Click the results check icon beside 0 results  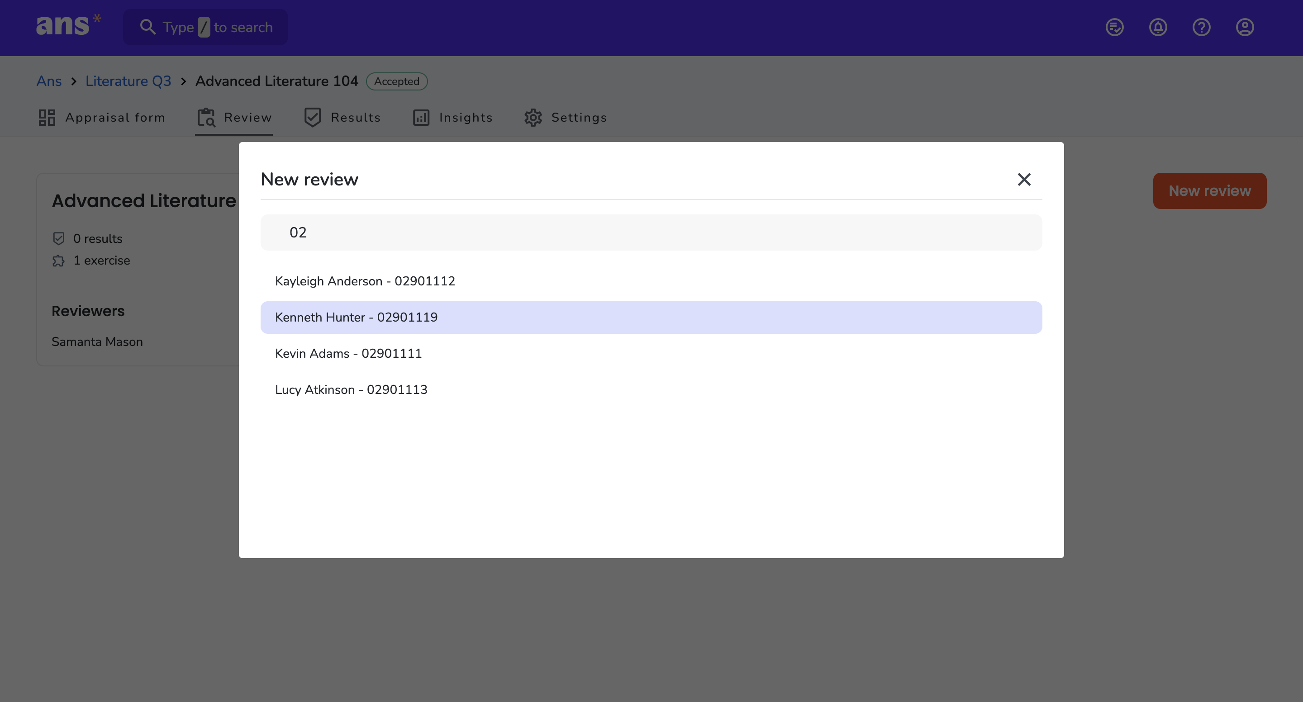click(x=59, y=238)
